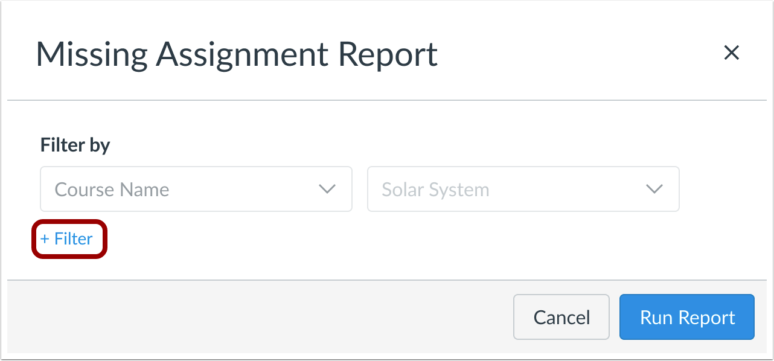The height and width of the screenshot is (361, 774).
Task: Click the Solar System chevron arrow
Action: 654,190
